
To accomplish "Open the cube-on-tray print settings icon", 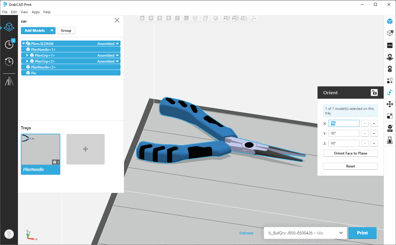I will [x=390, y=128].
